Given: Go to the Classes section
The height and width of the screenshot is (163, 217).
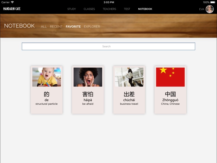Looking at the screenshot, I should (x=89, y=9).
